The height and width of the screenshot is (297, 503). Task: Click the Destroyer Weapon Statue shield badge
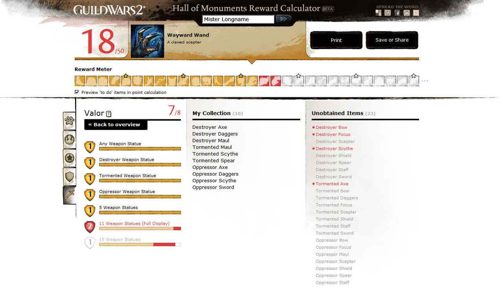[x=90, y=163]
